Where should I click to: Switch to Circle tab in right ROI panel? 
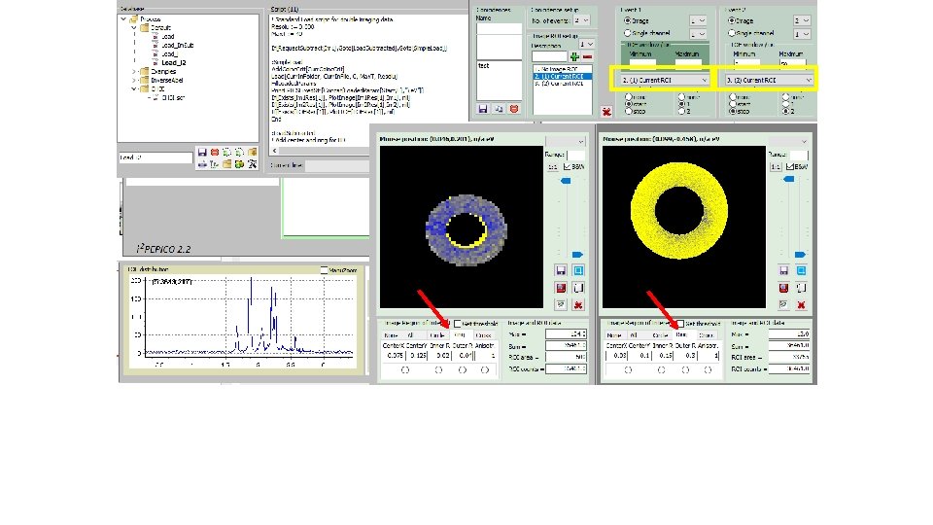[660, 335]
